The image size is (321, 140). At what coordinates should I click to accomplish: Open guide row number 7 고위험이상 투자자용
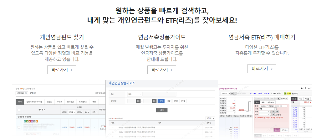137,127
